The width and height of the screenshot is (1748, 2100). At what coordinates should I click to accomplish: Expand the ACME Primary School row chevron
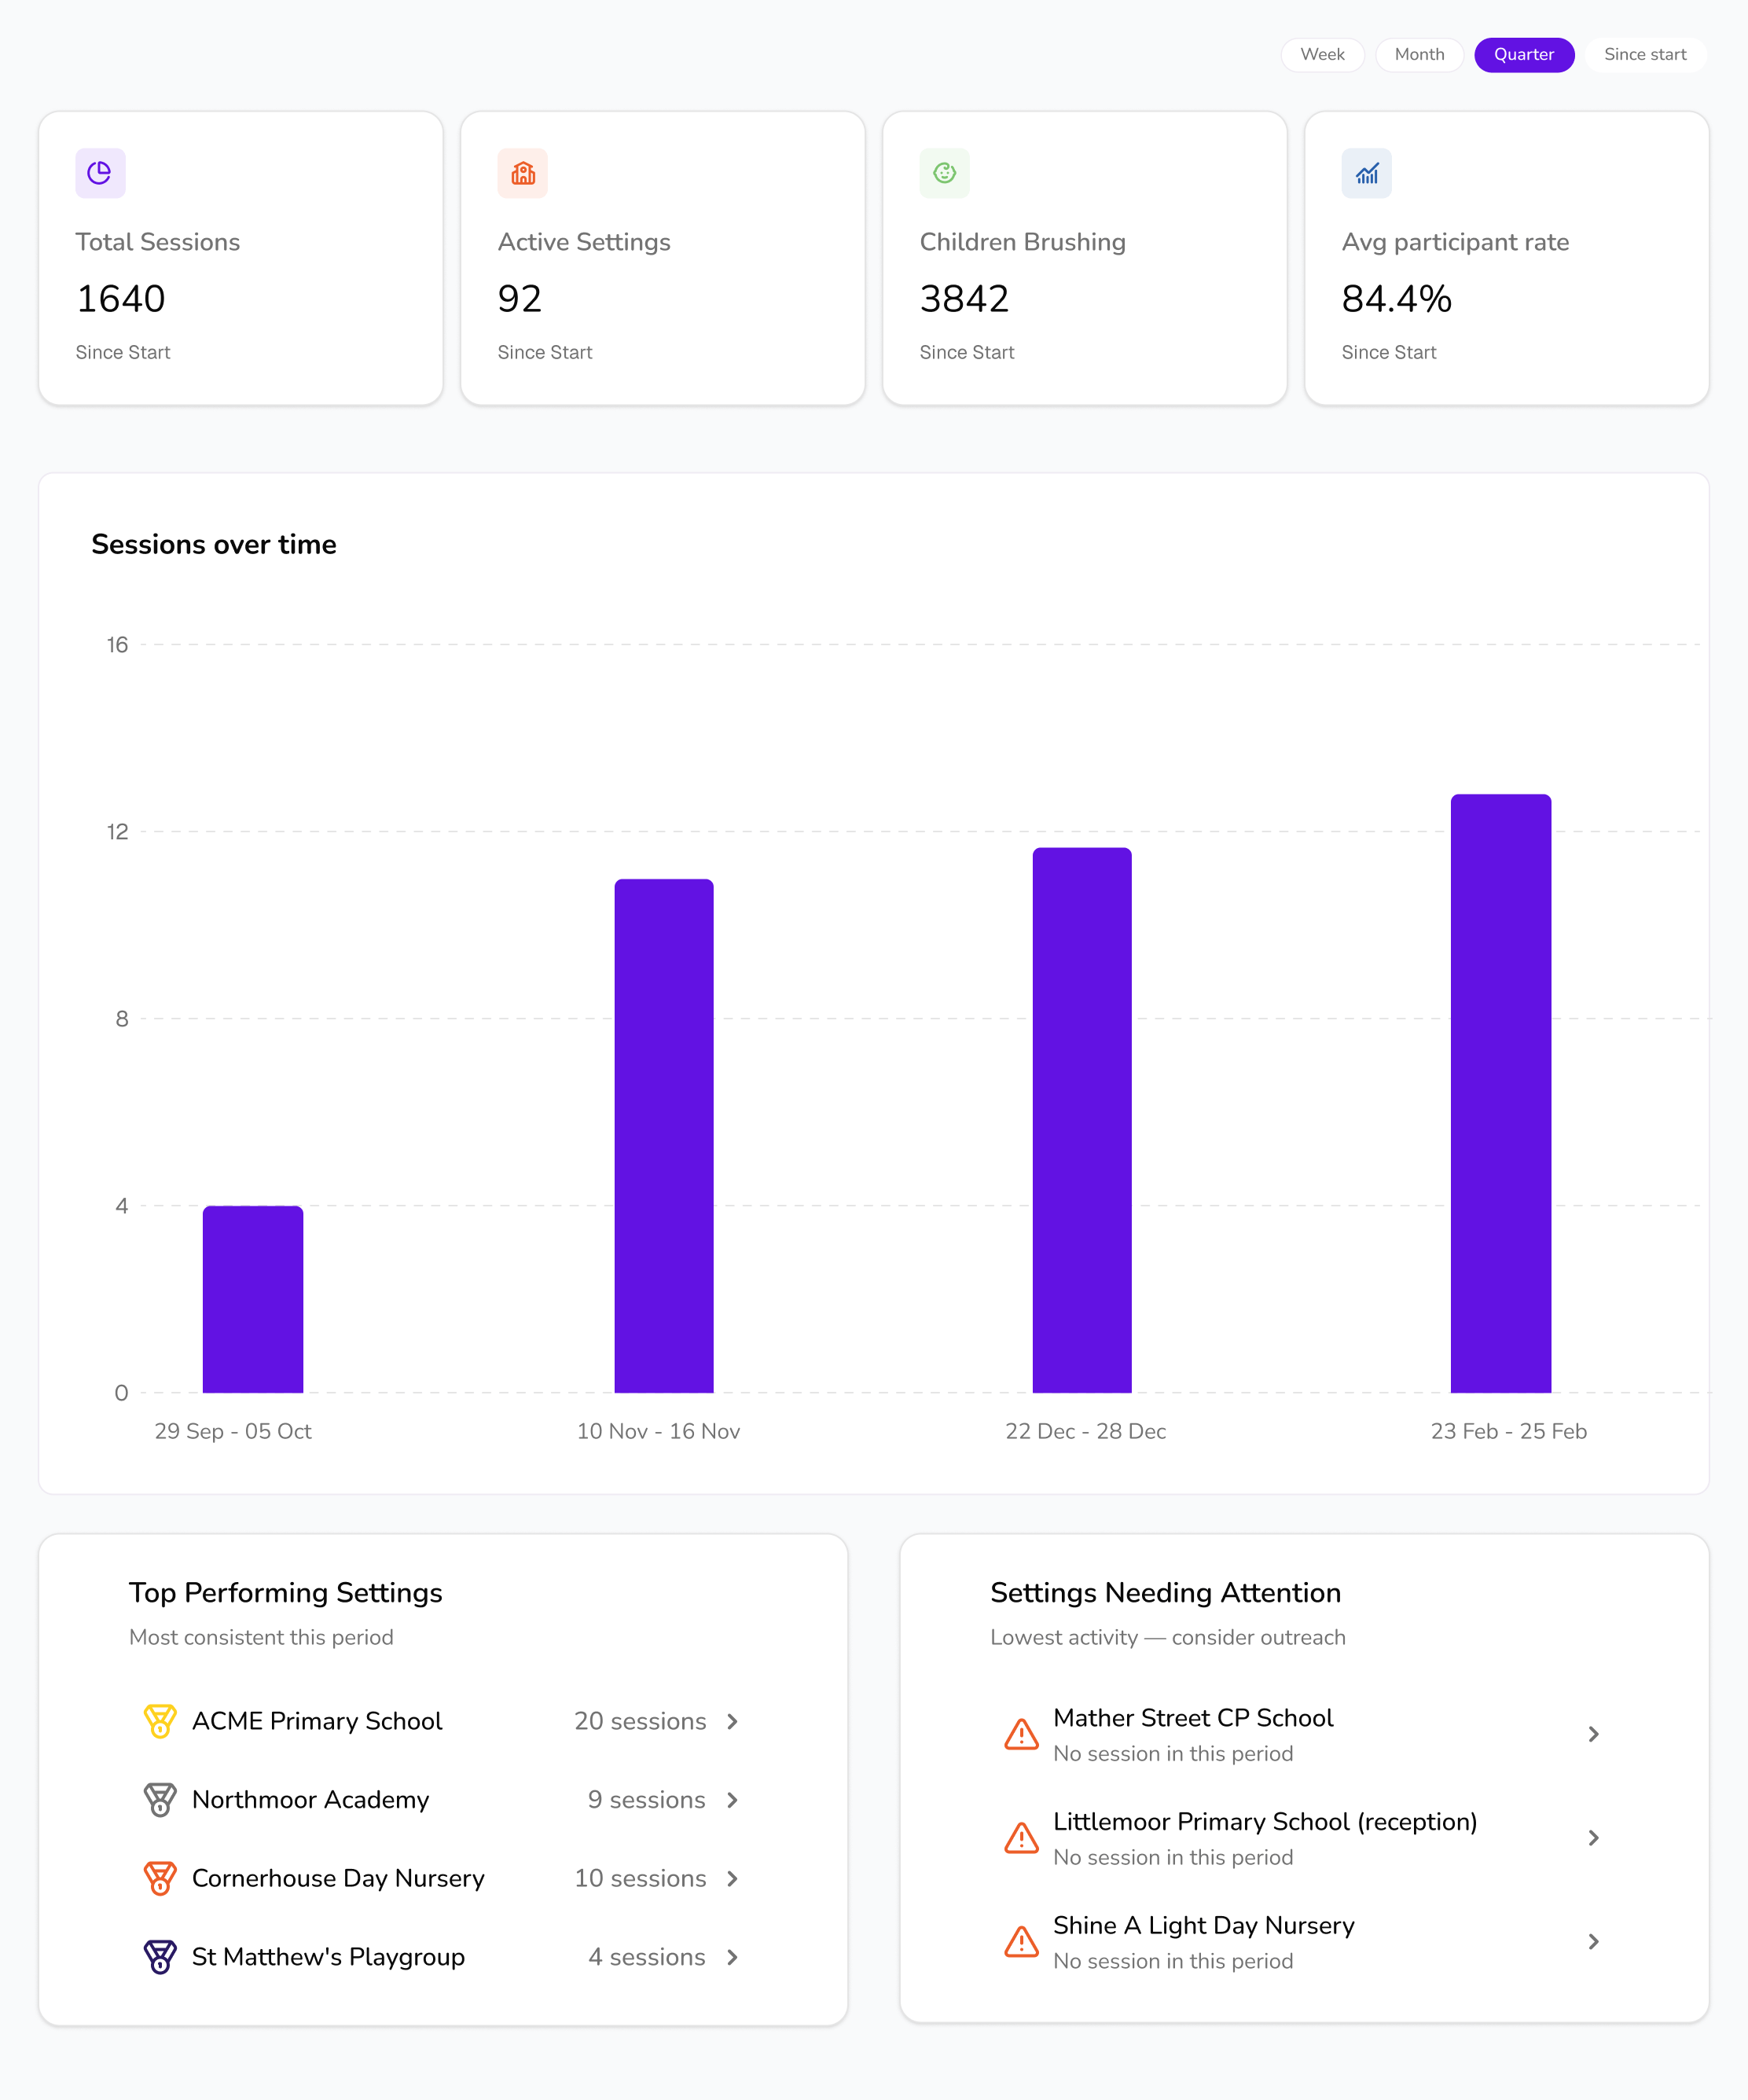(x=732, y=1721)
